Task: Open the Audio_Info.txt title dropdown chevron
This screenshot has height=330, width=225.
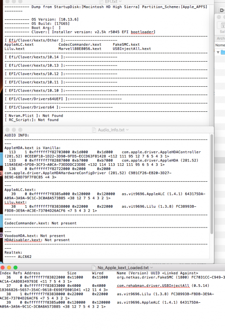Action: [x=127, y=130]
